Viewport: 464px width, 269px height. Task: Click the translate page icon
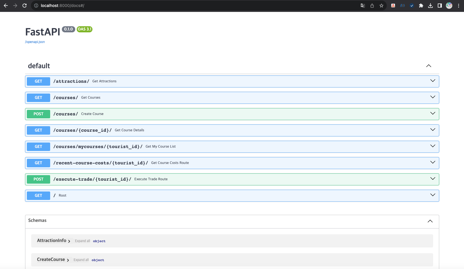[x=363, y=6]
